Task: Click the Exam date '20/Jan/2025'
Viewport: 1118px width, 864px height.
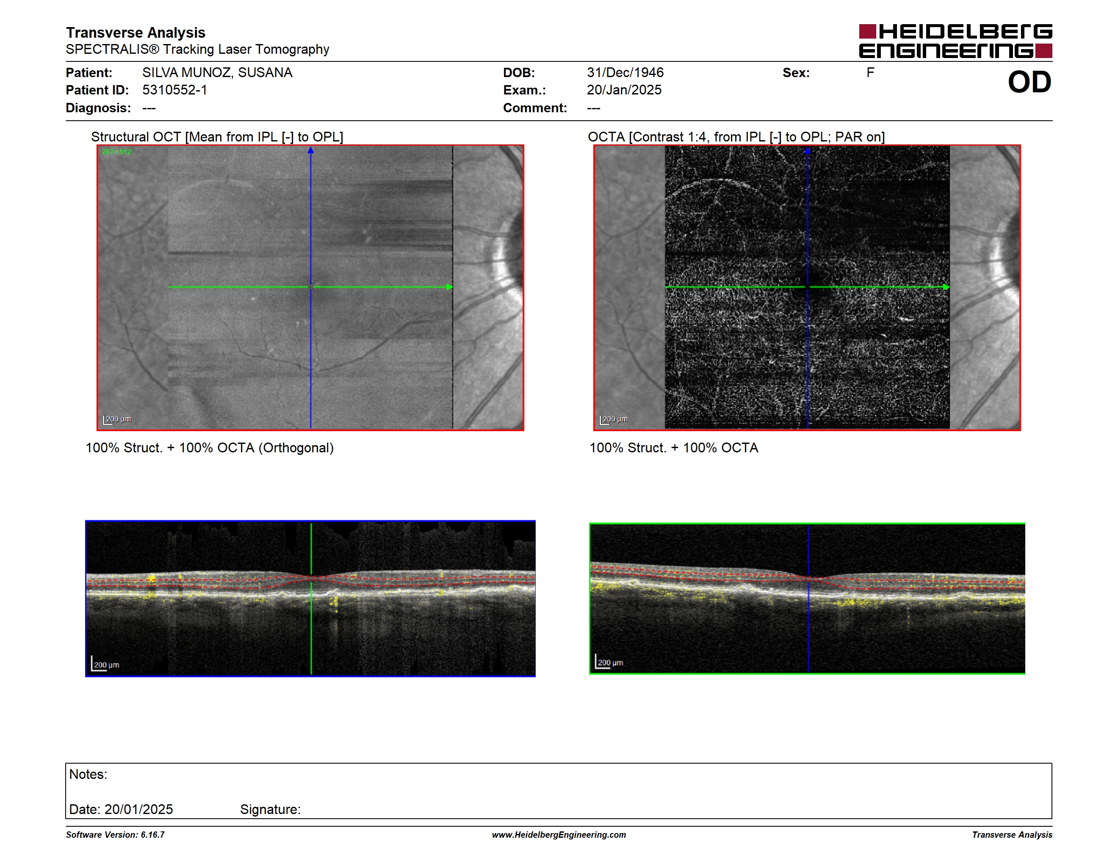Action: coord(624,90)
